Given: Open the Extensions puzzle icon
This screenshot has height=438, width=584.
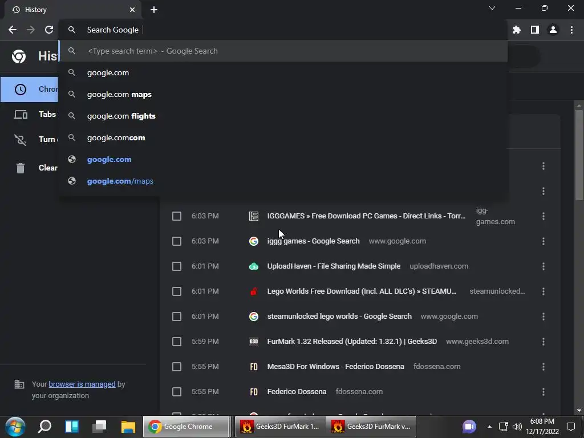Looking at the screenshot, I should coord(517,30).
